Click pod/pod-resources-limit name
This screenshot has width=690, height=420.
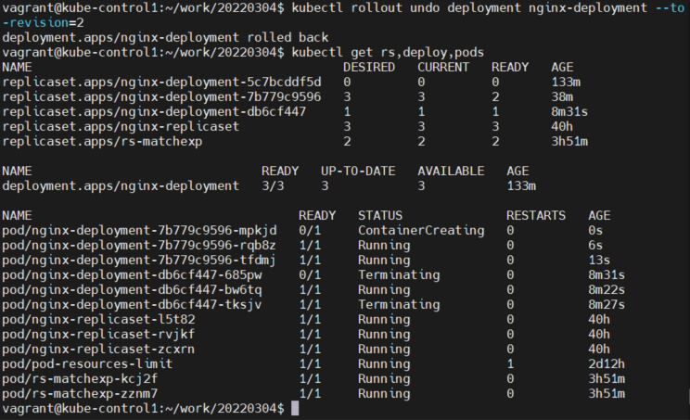click(x=87, y=364)
